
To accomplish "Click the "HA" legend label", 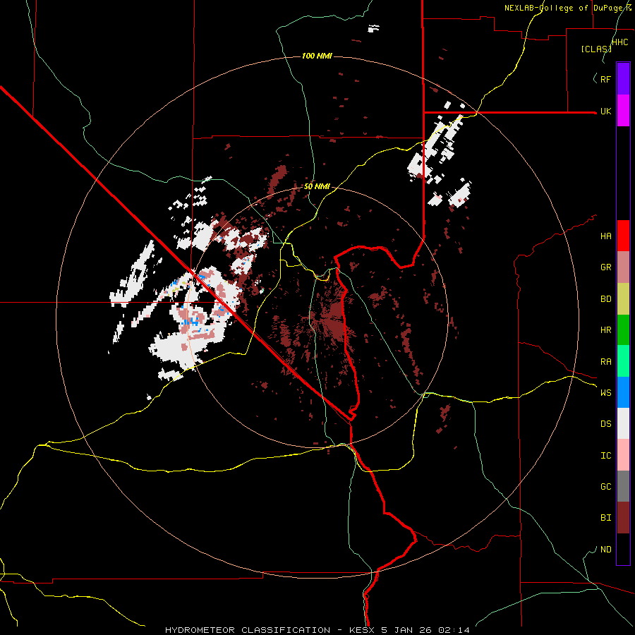I will tap(605, 236).
